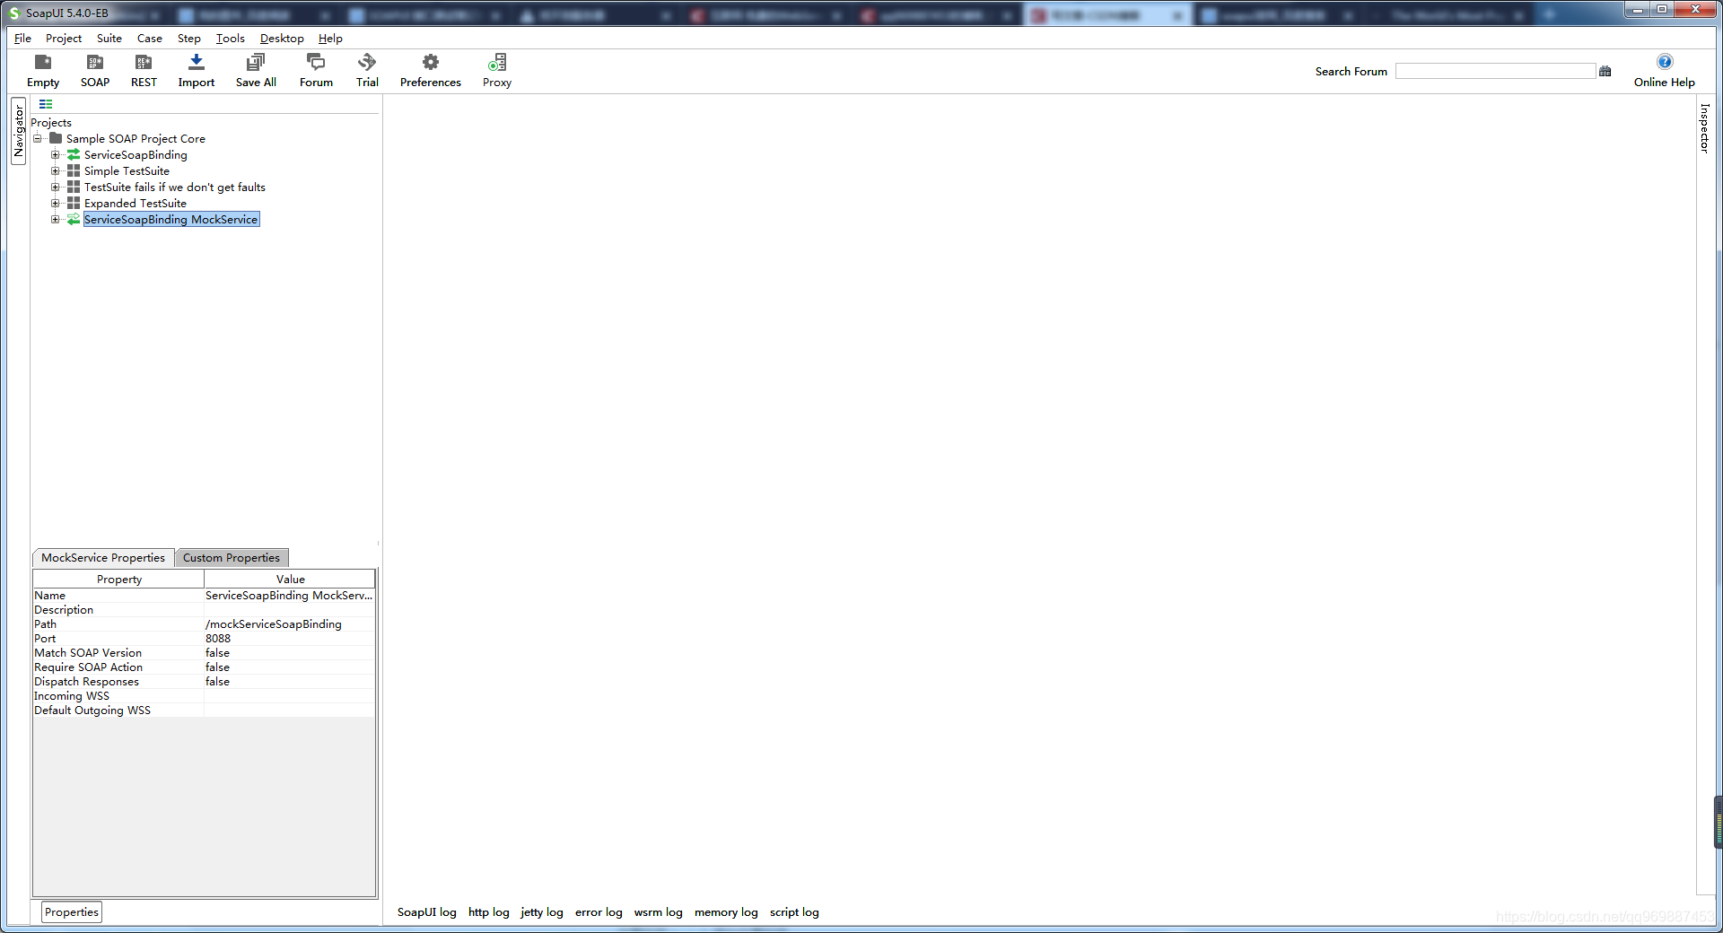This screenshot has height=933, width=1723.
Task: Expand the Simple TestSuite node
Action: tap(56, 170)
